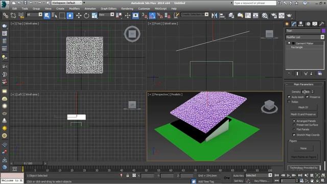This screenshot has width=327, height=184.
Task: Activate the Select and Move tool
Action: (79, 16)
